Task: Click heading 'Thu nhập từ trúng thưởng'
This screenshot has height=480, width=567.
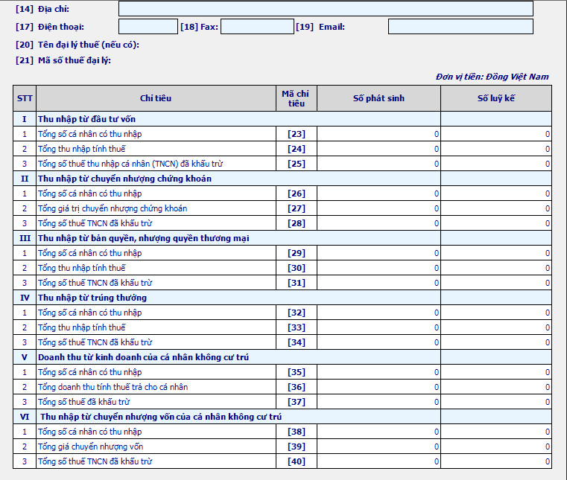Action: [x=92, y=298]
